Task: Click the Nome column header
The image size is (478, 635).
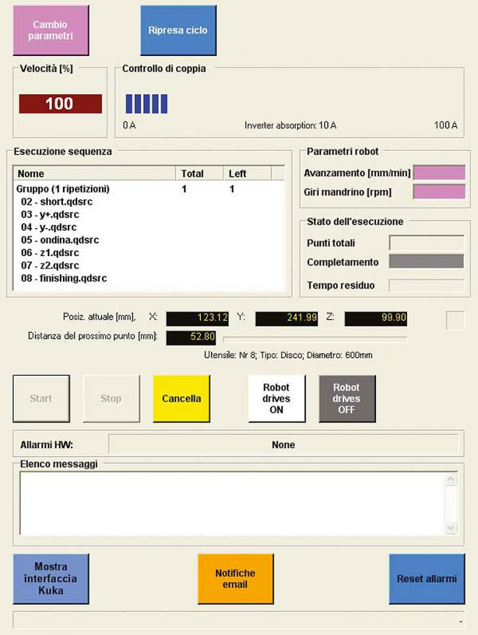Action: pyautogui.click(x=93, y=174)
